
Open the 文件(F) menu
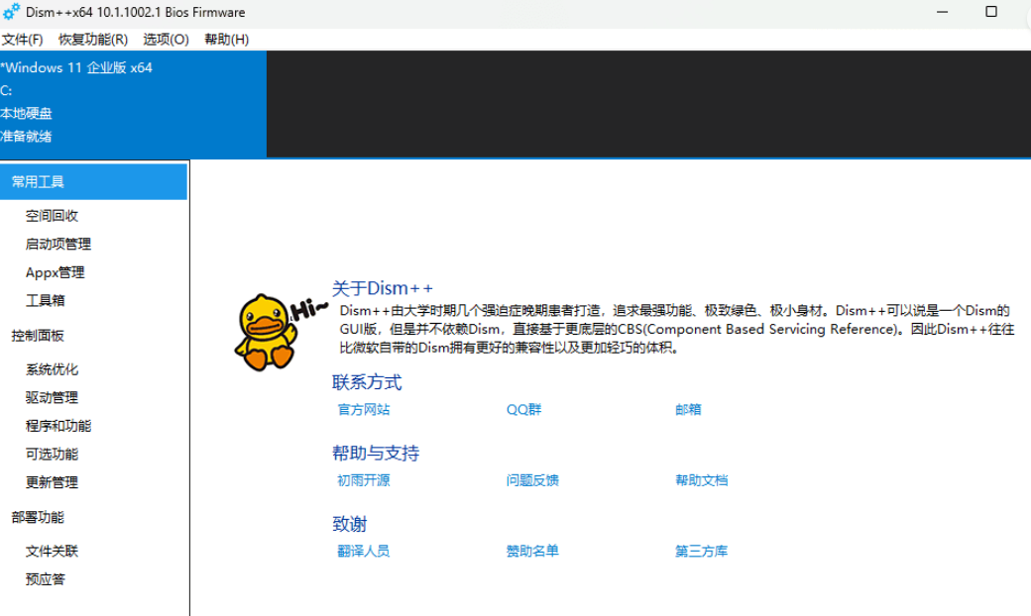click(x=22, y=40)
